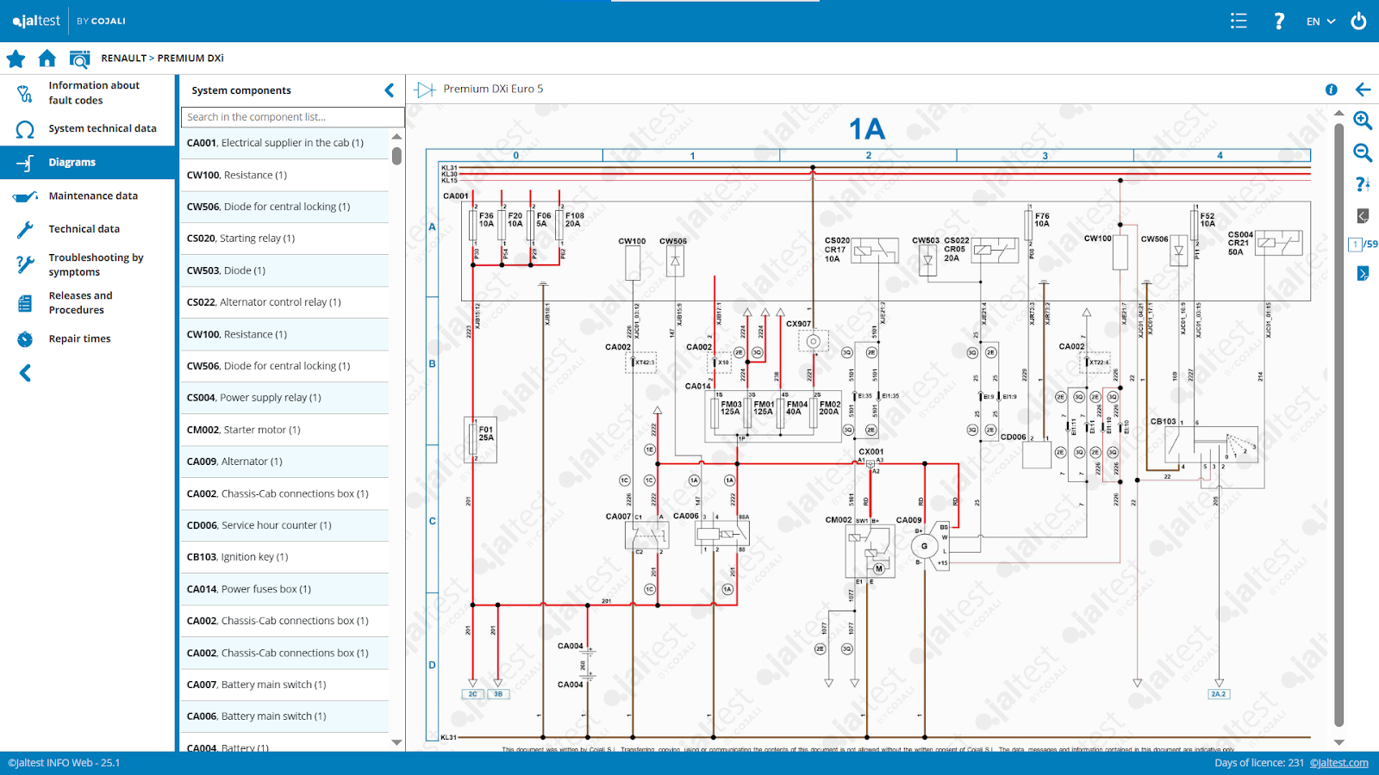Zoom out of the diagram

pos(1363,153)
